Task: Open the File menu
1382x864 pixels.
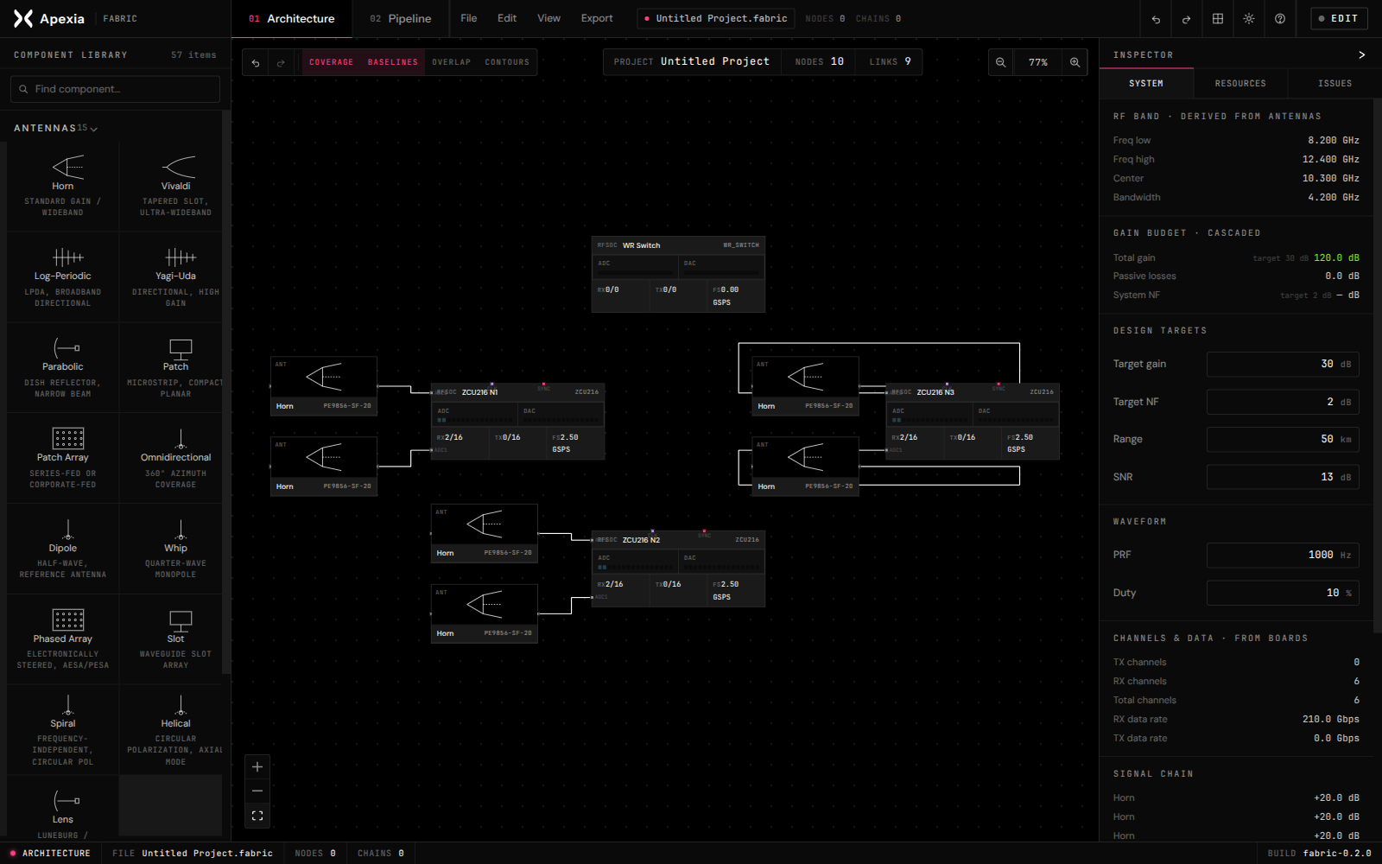Action: pos(468,18)
